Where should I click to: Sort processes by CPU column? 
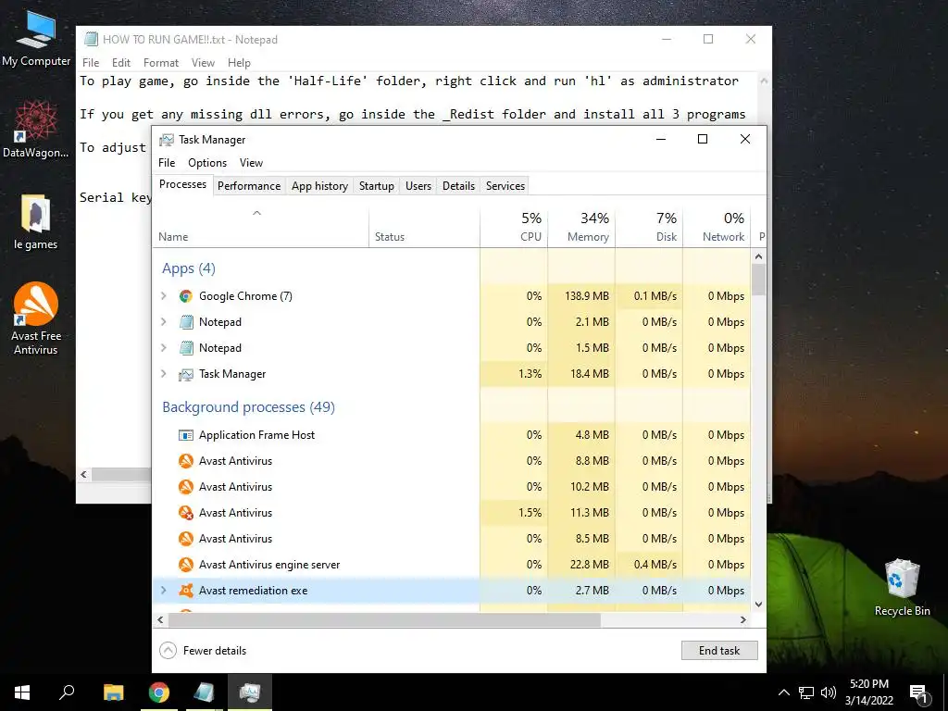(513, 227)
